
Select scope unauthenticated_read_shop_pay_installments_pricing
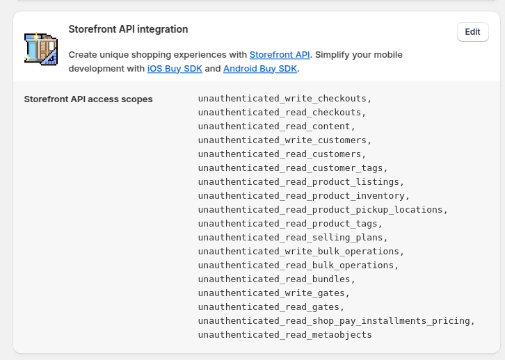tap(334, 321)
